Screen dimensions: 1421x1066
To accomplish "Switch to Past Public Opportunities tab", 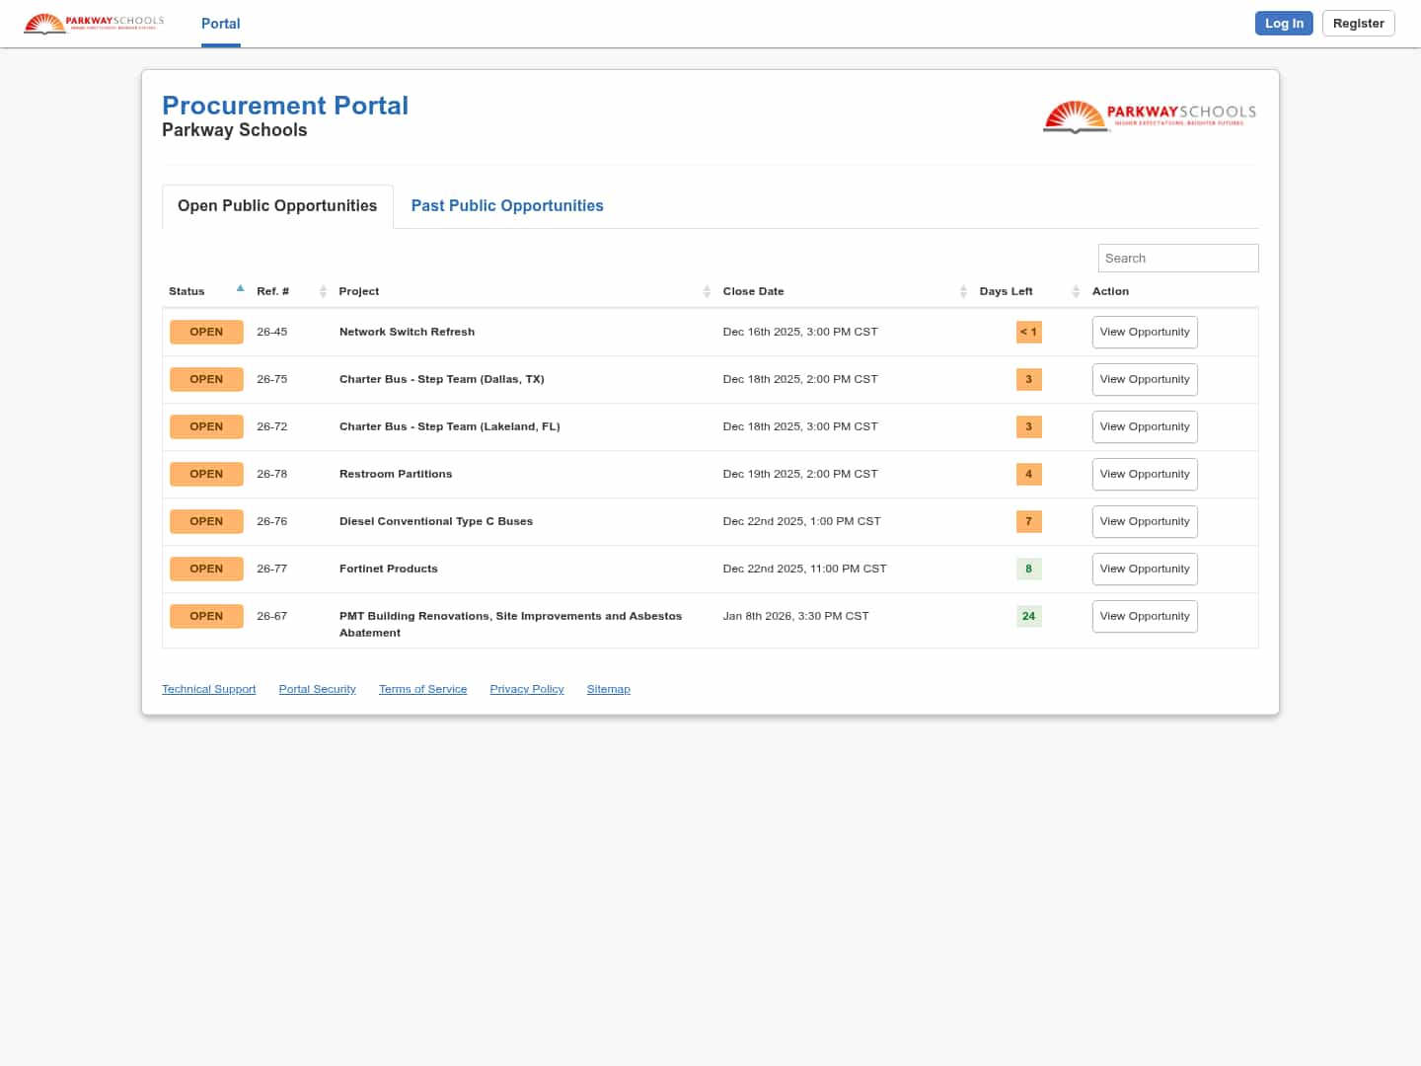I will [x=507, y=205].
